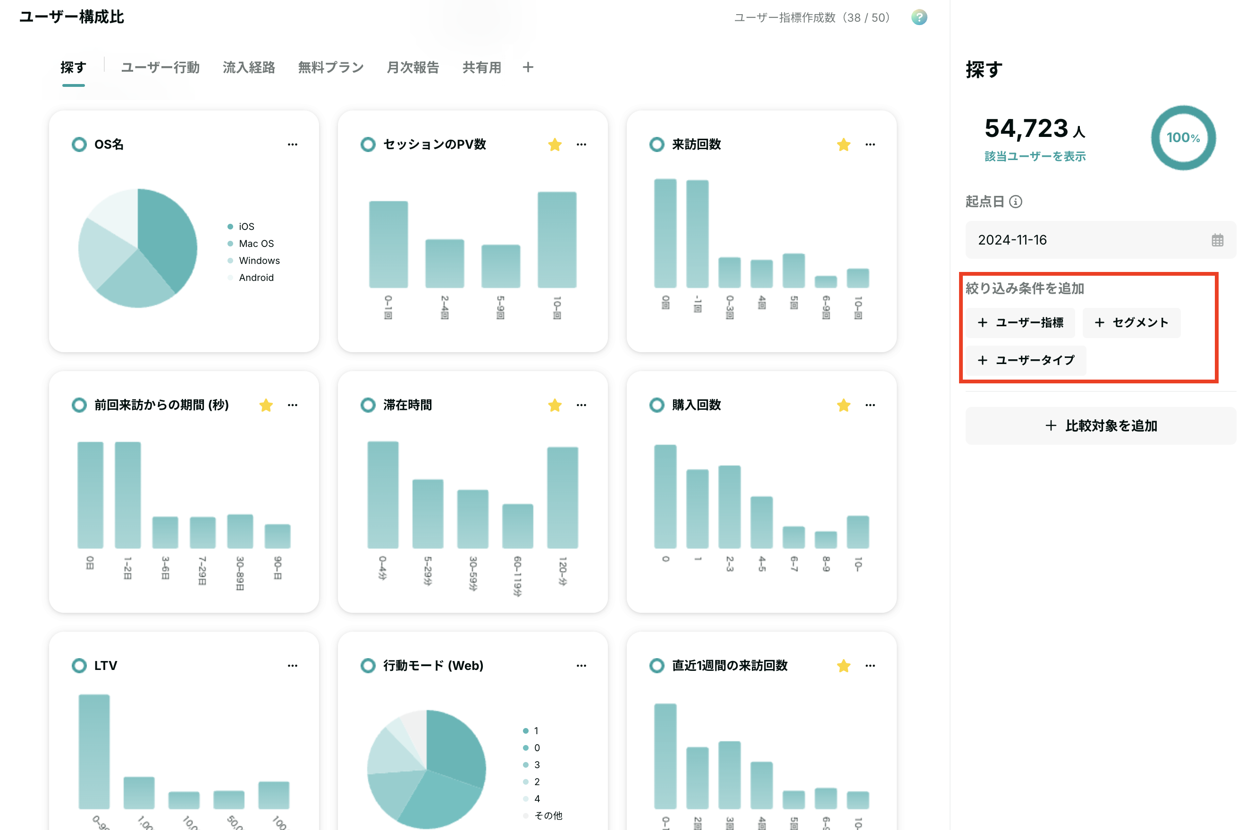Open the 月次報告 tab
The height and width of the screenshot is (830, 1246).
[413, 67]
